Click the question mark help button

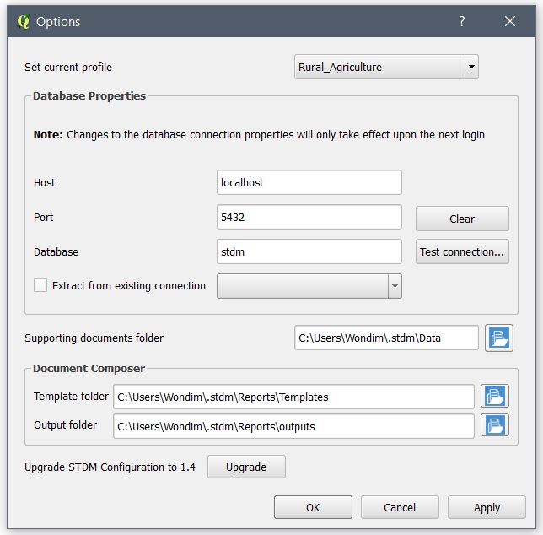click(461, 21)
